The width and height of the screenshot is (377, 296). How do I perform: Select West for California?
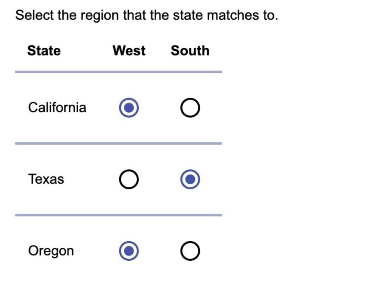(x=129, y=107)
